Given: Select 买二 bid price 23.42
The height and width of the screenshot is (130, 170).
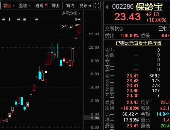Looking at the screenshot, I should click(x=133, y=81).
